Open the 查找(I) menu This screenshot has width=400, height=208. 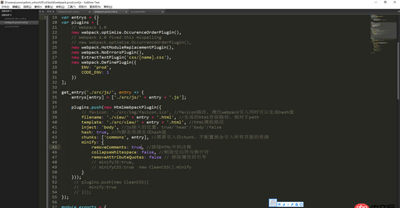coord(38,7)
